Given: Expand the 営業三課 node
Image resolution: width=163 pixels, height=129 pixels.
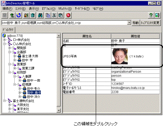Looking at the screenshot, I should pyautogui.click(x=15, y=68).
